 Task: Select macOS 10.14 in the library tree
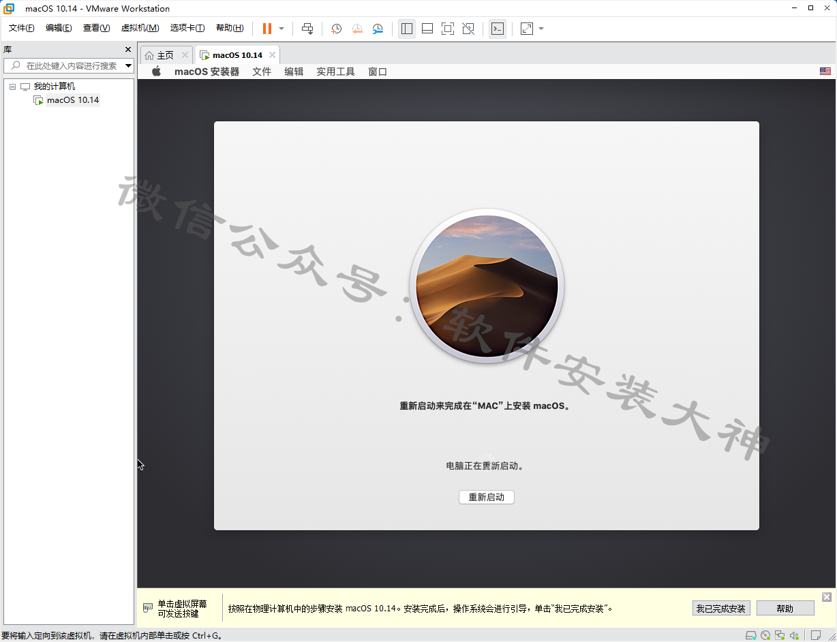tap(73, 100)
